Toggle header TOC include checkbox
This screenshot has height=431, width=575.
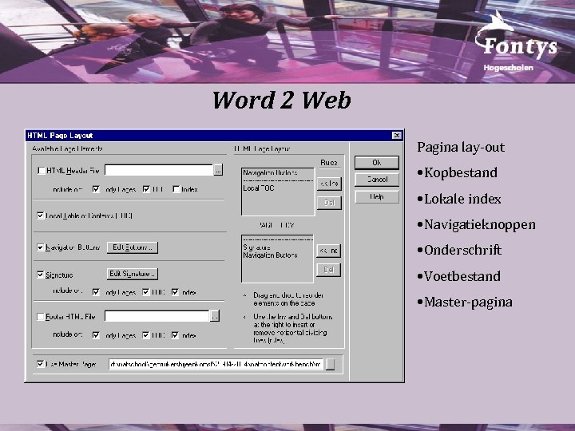click(x=146, y=189)
